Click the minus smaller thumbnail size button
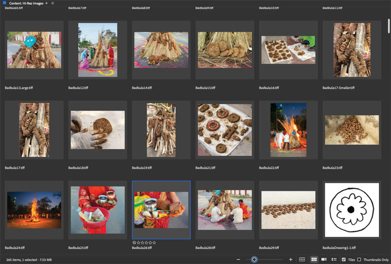Image resolution: width=391 pixels, height=264 pixels. click(x=238, y=260)
